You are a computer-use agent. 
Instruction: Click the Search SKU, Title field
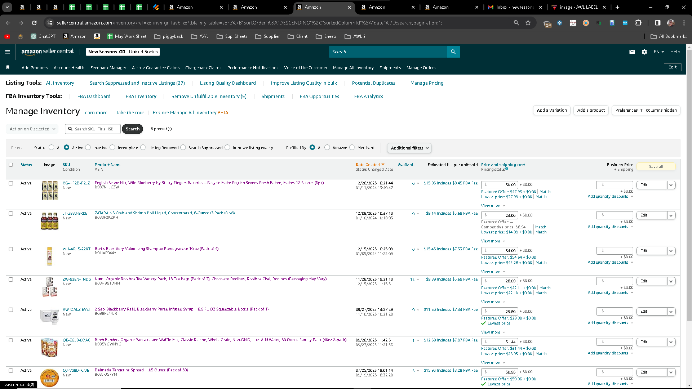[x=93, y=129]
